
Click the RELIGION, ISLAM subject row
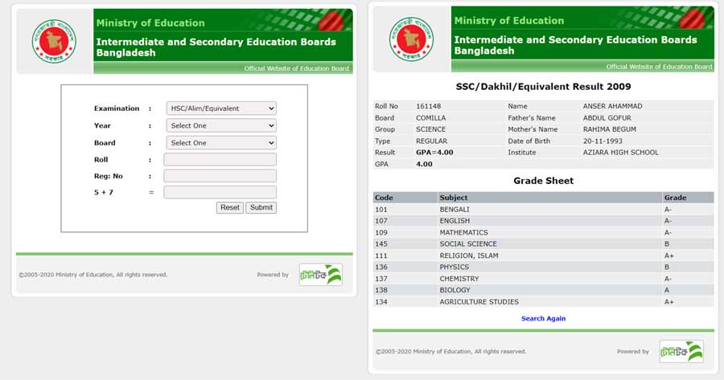(544, 255)
